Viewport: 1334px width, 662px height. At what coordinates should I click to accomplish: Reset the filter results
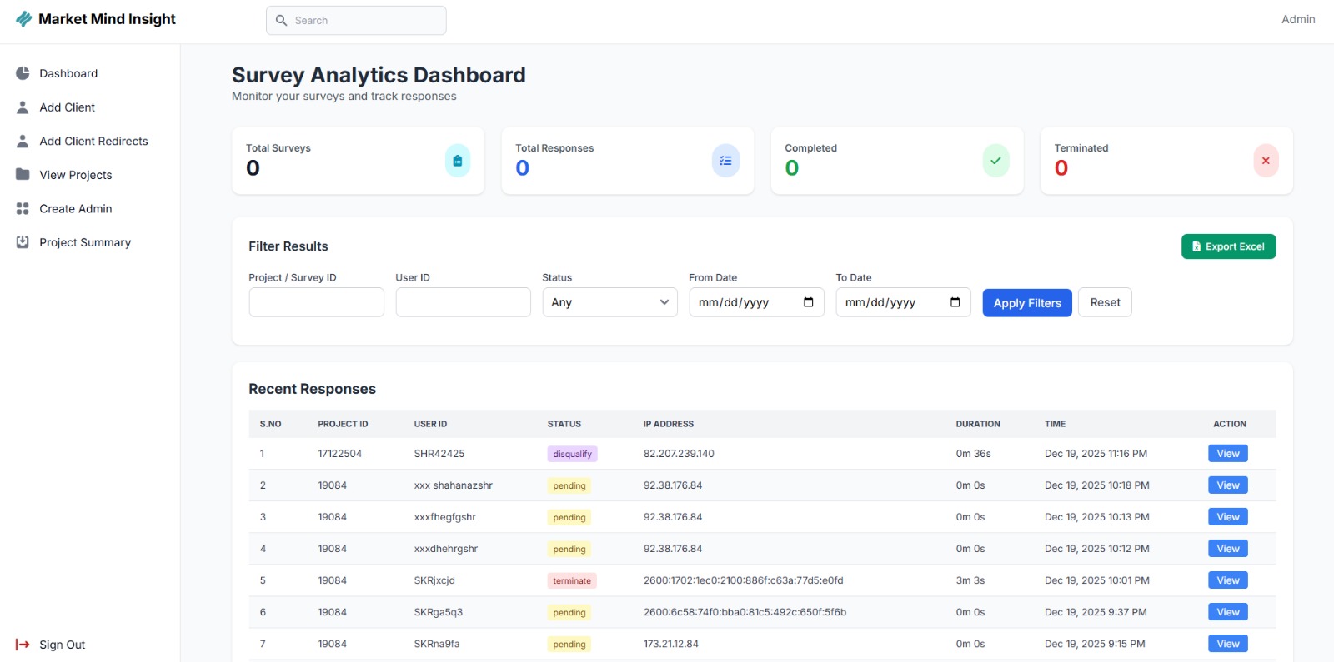[x=1105, y=302]
